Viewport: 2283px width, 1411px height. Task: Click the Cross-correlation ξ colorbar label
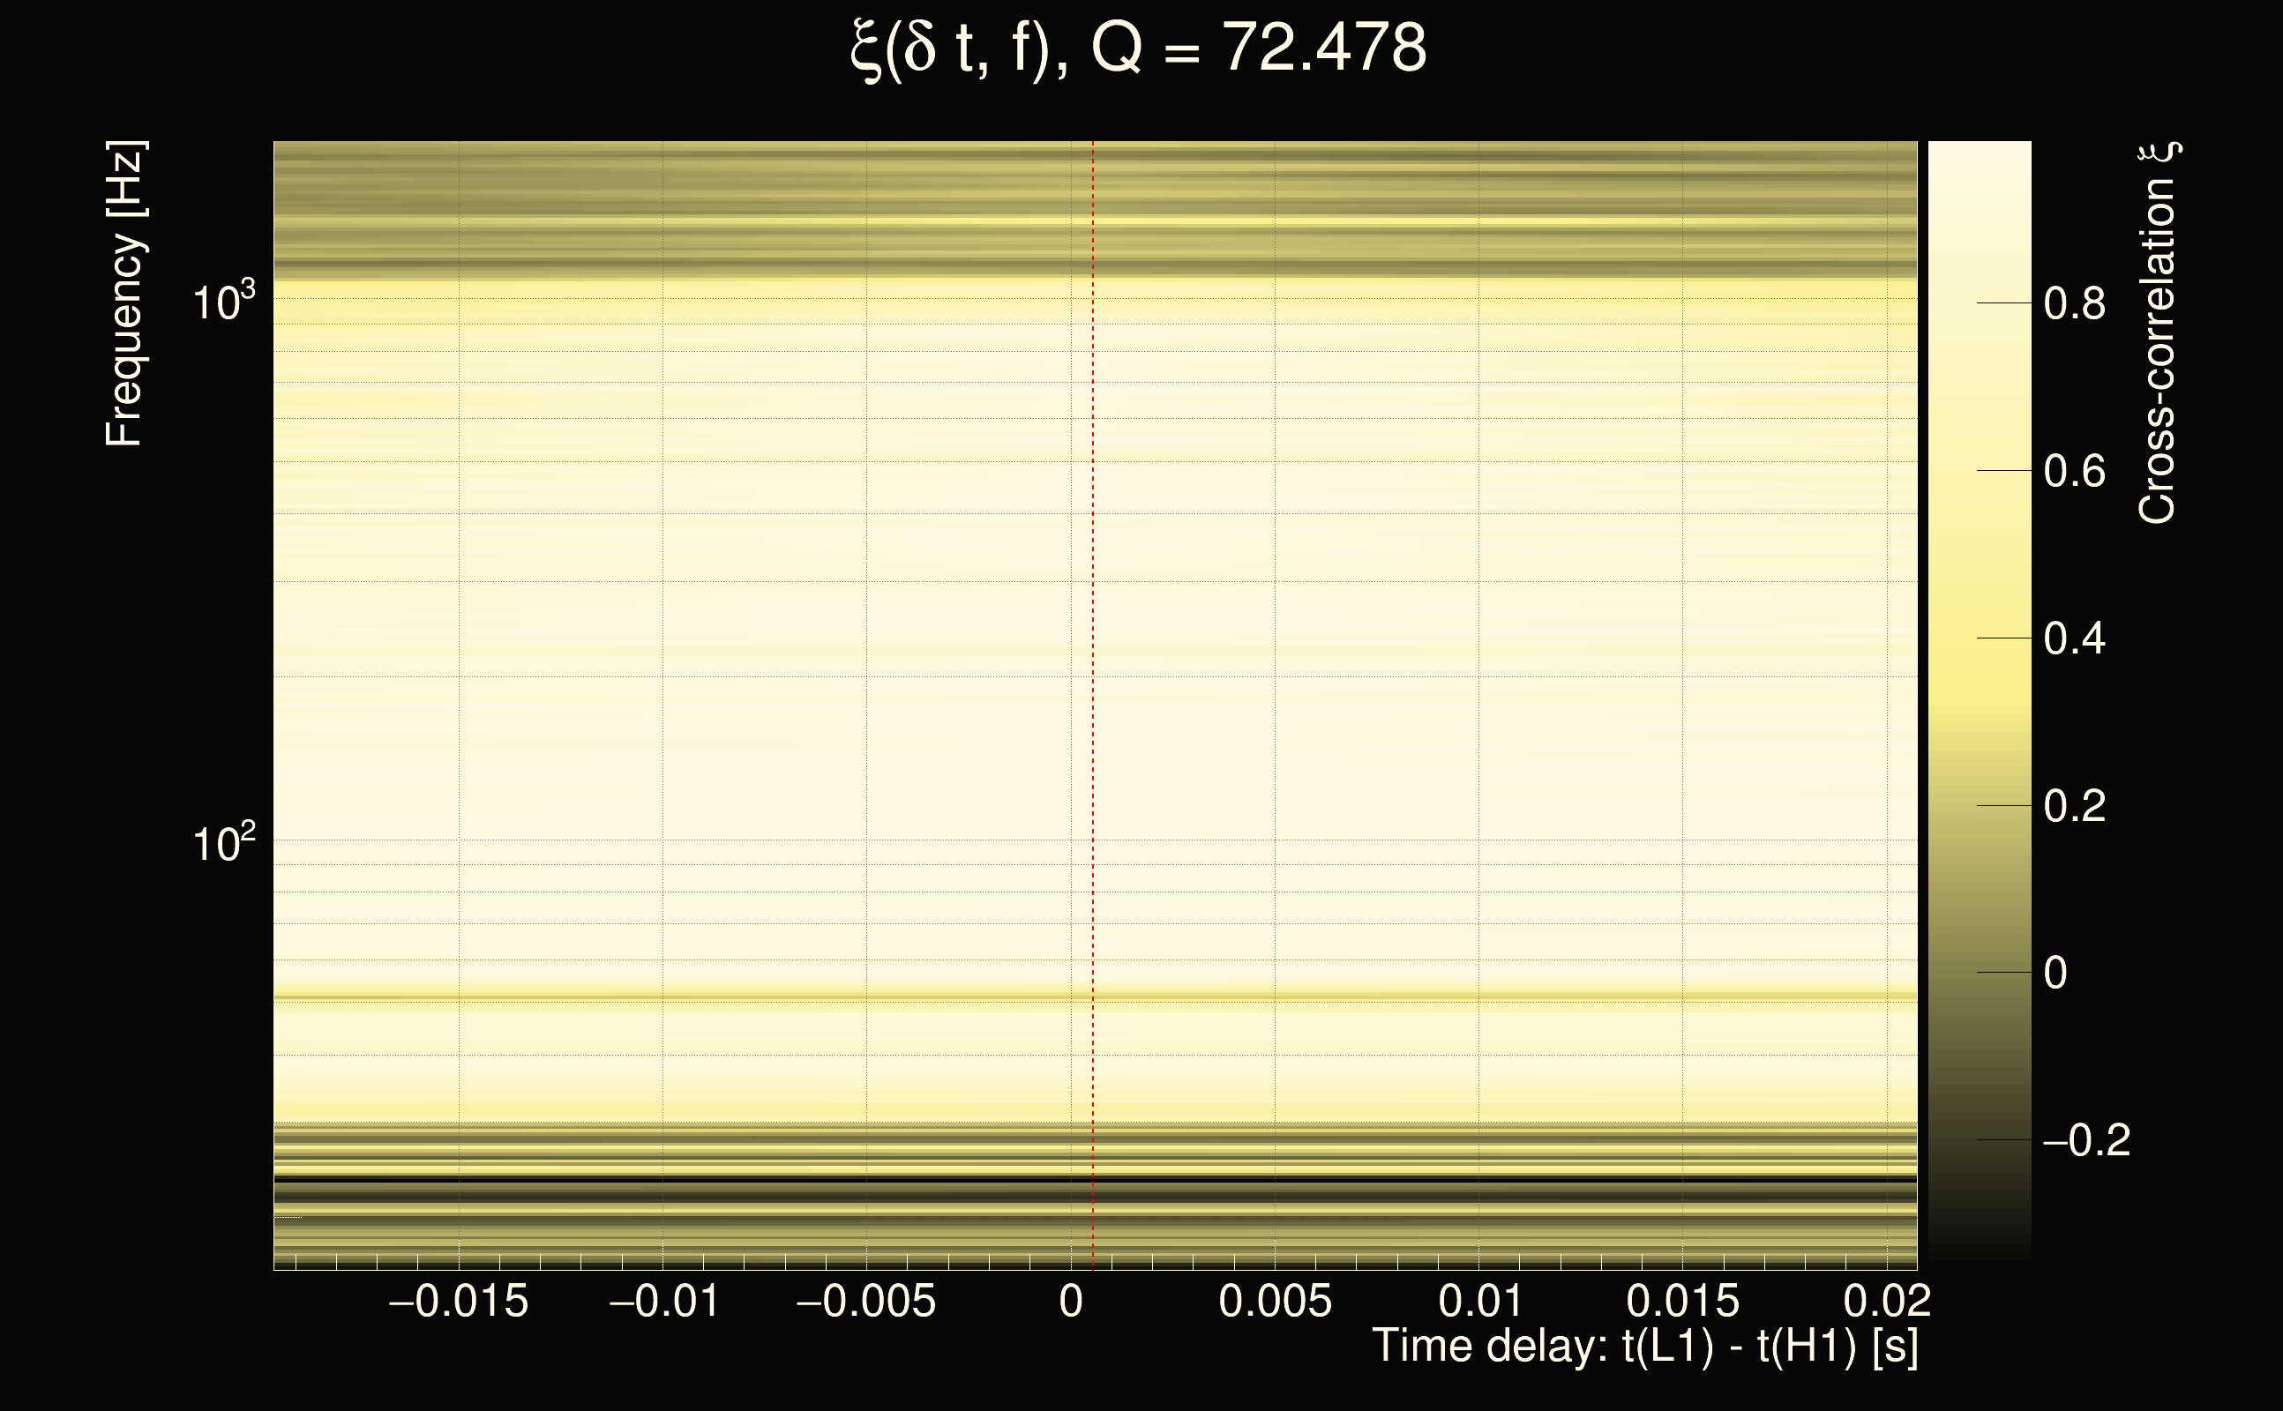(x=2157, y=333)
